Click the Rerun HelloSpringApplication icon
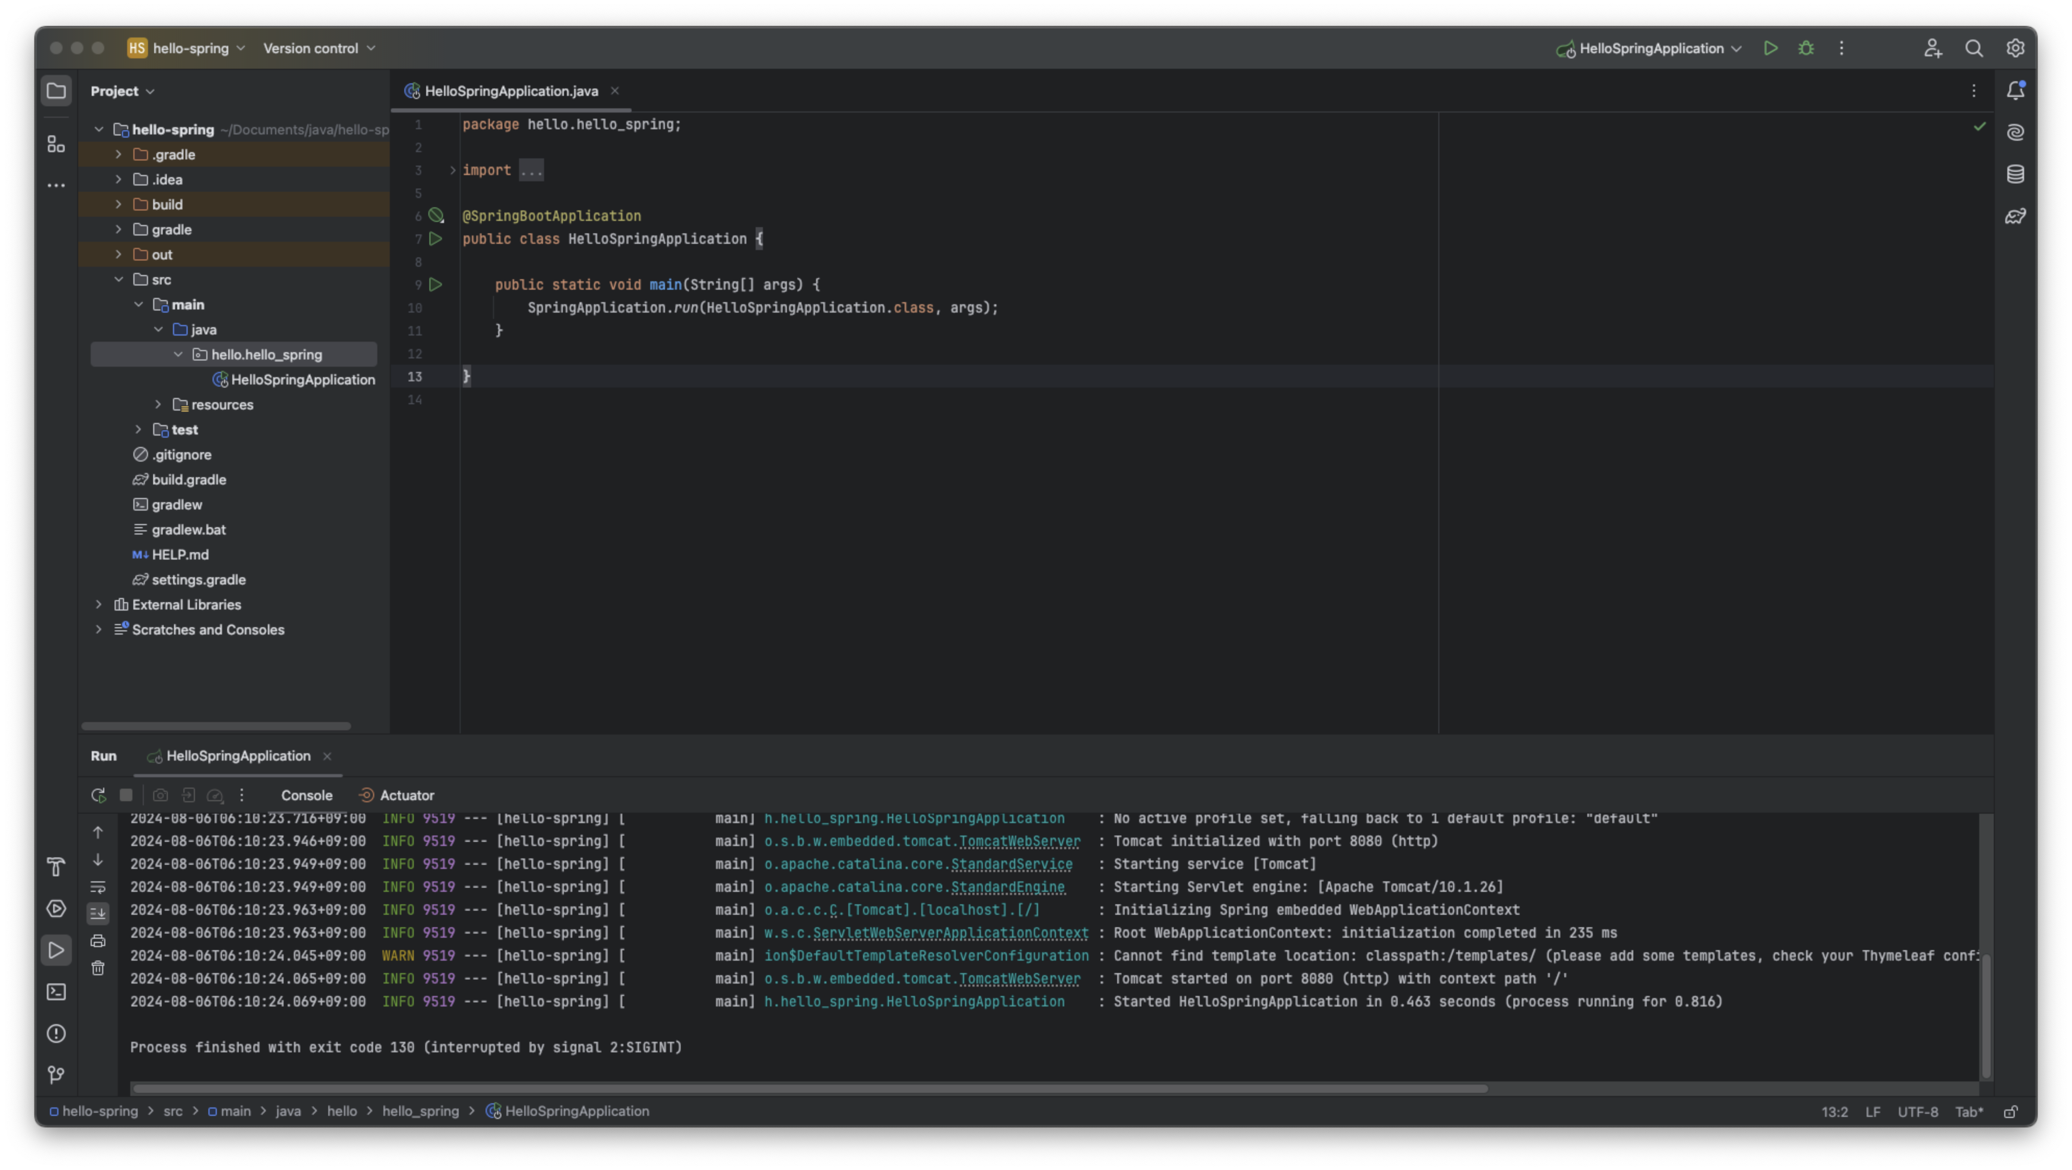This screenshot has height=1170, width=2072. click(98, 795)
